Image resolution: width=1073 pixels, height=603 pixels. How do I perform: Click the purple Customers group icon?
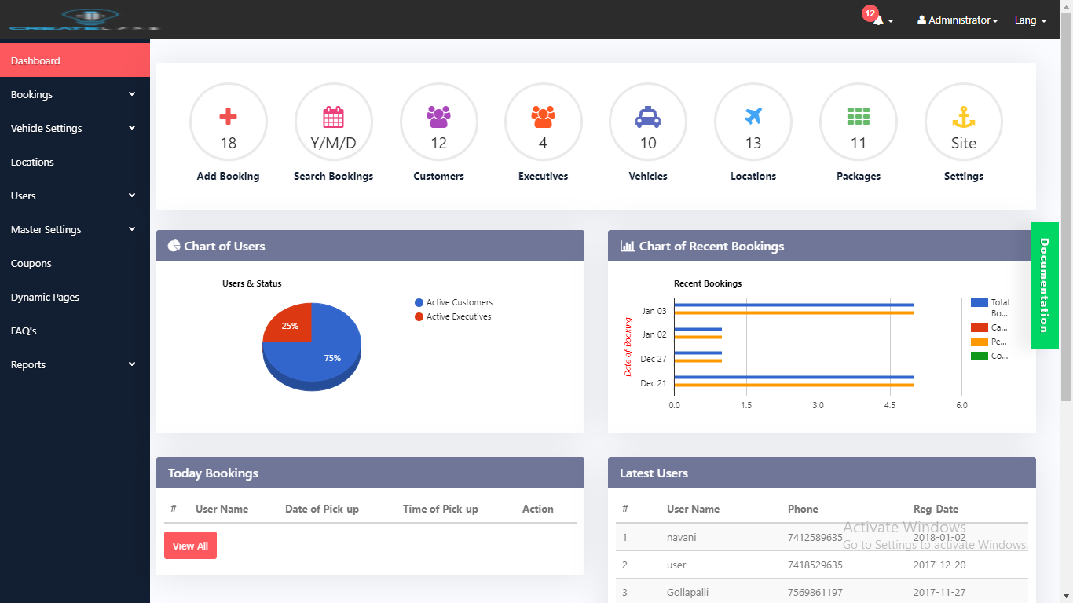(438, 118)
